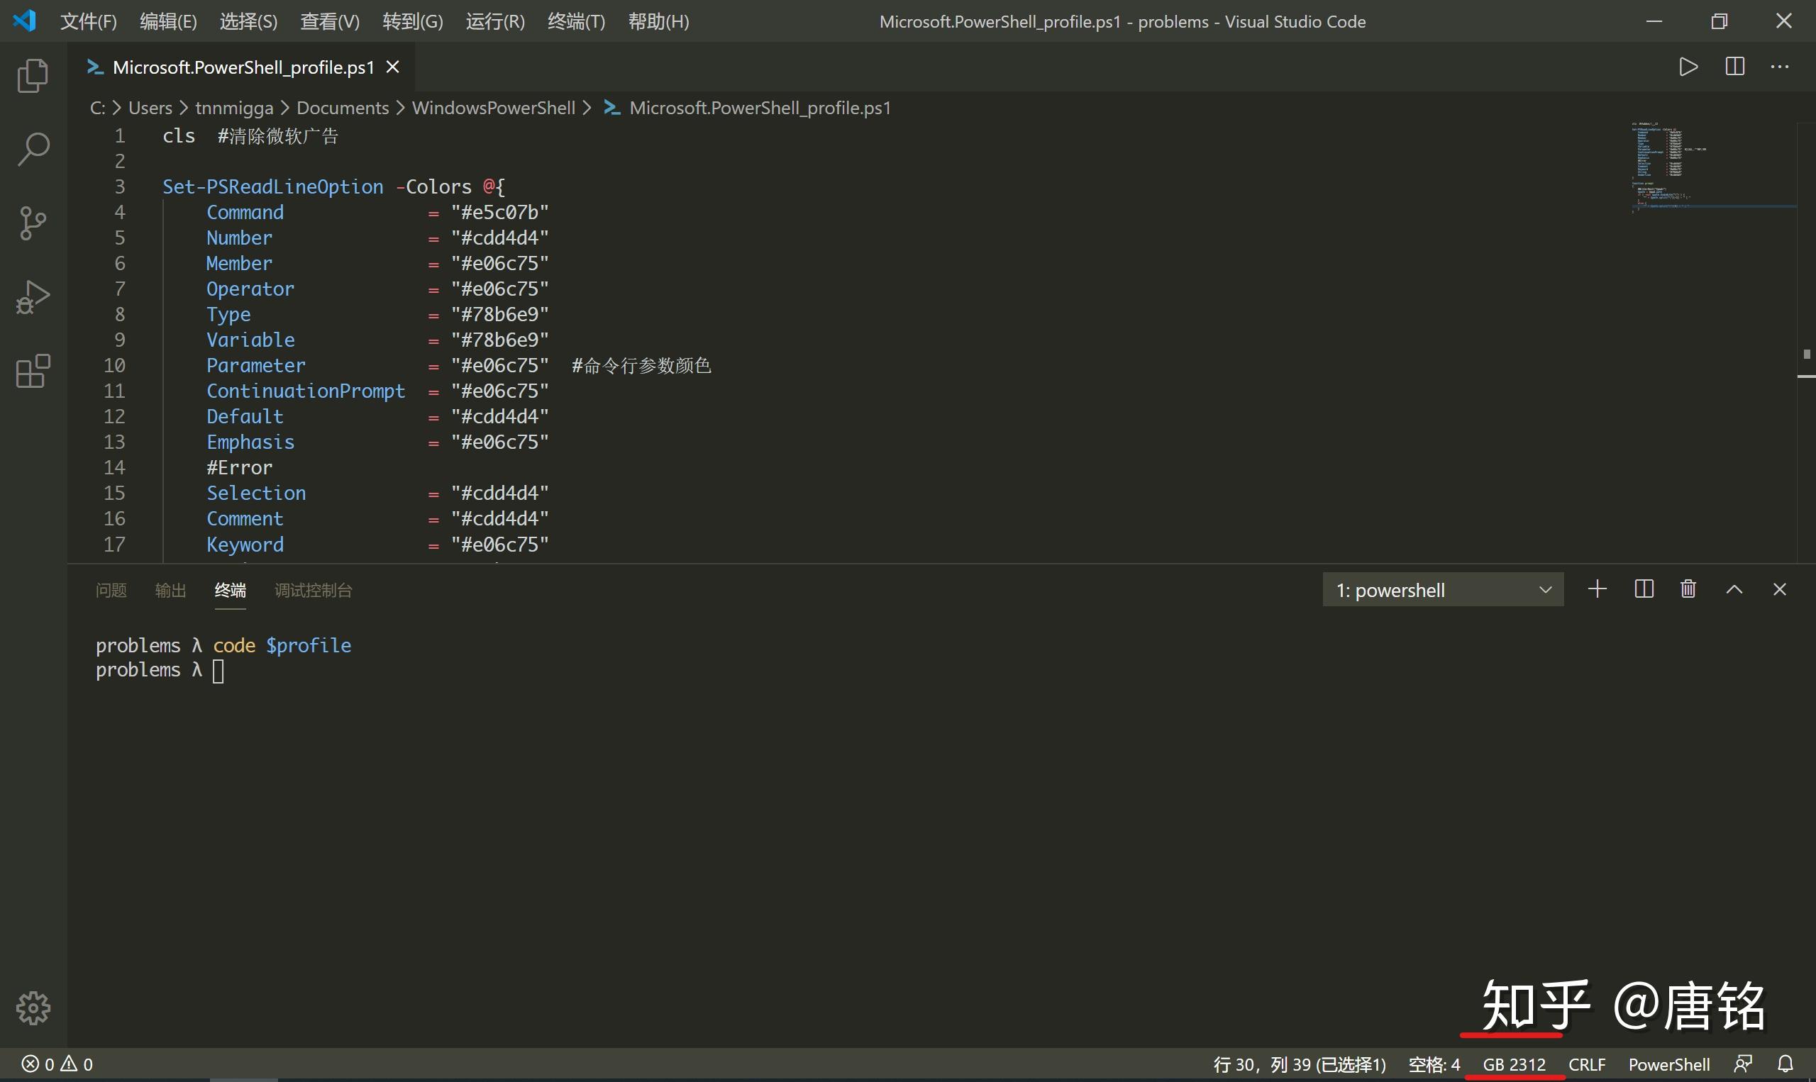
Task: Click the GB 2312 encoding in the status bar
Action: 1514,1064
